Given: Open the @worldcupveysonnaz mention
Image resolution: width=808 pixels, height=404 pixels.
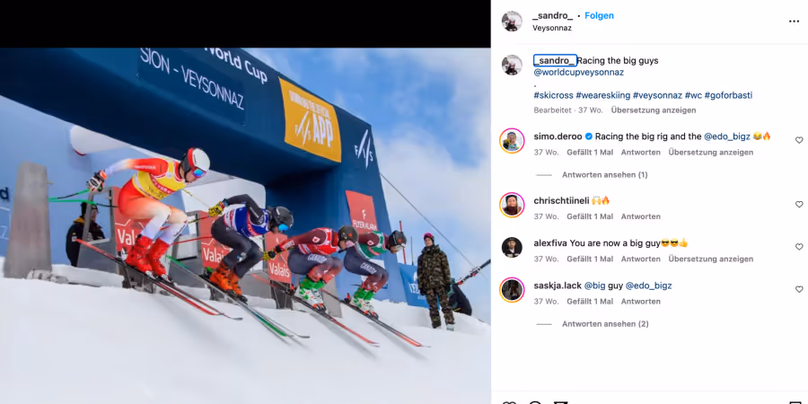Looking at the screenshot, I should pyautogui.click(x=579, y=73).
